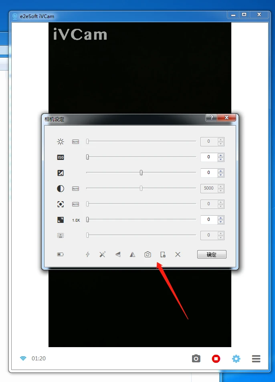Click the focus icon

pyautogui.click(x=61, y=204)
